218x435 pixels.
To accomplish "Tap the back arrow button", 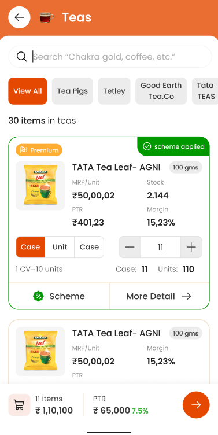I will coord(19,17).
